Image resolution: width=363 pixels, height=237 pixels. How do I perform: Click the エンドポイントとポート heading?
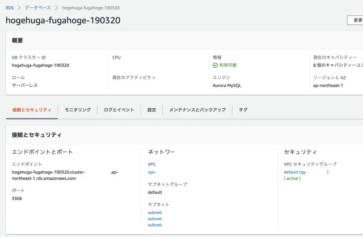click(x=43, y=152)
